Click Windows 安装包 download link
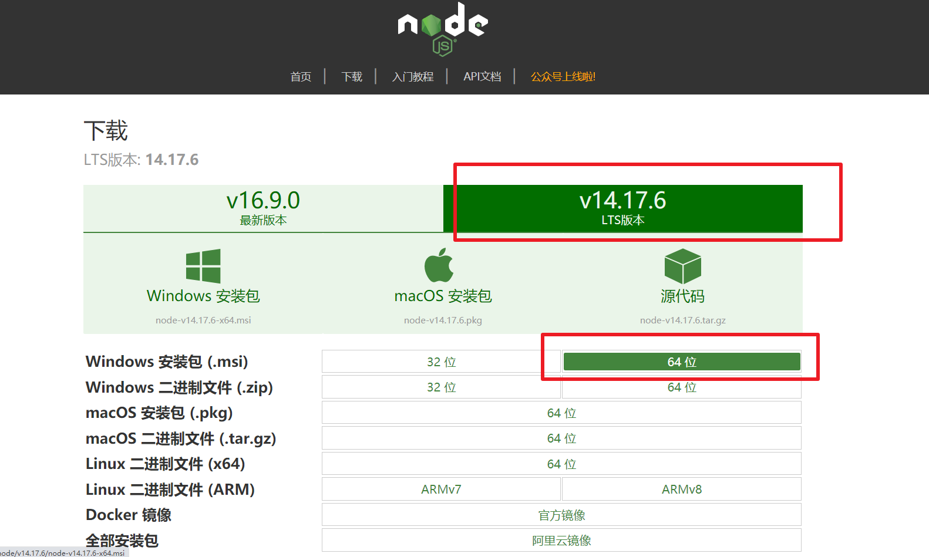 (203, 296)
